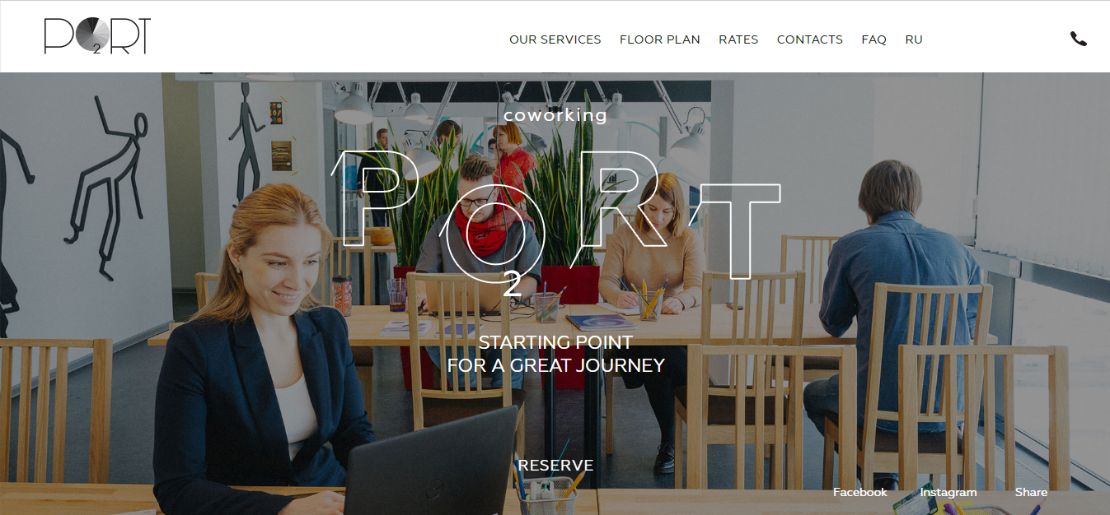Click the person wearing the red scarf
Screen dimensions: 1110x515
tap(482, 247)
